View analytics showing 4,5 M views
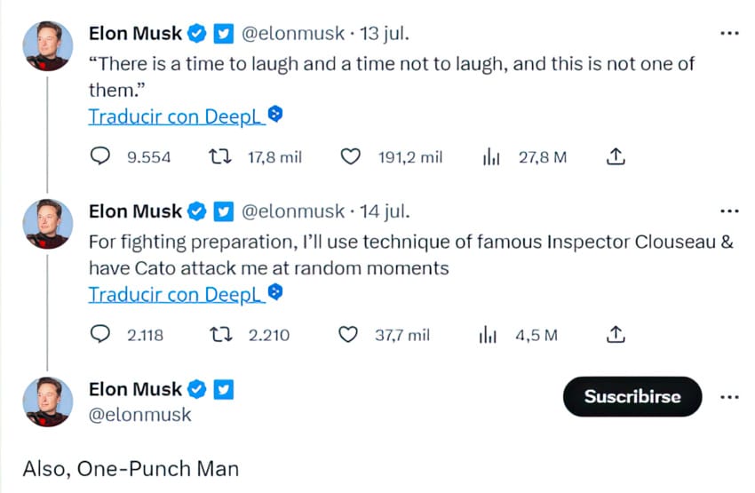 (488, 335)
